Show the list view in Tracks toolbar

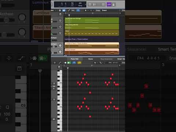pyautogui.click(x=60, y=10)
